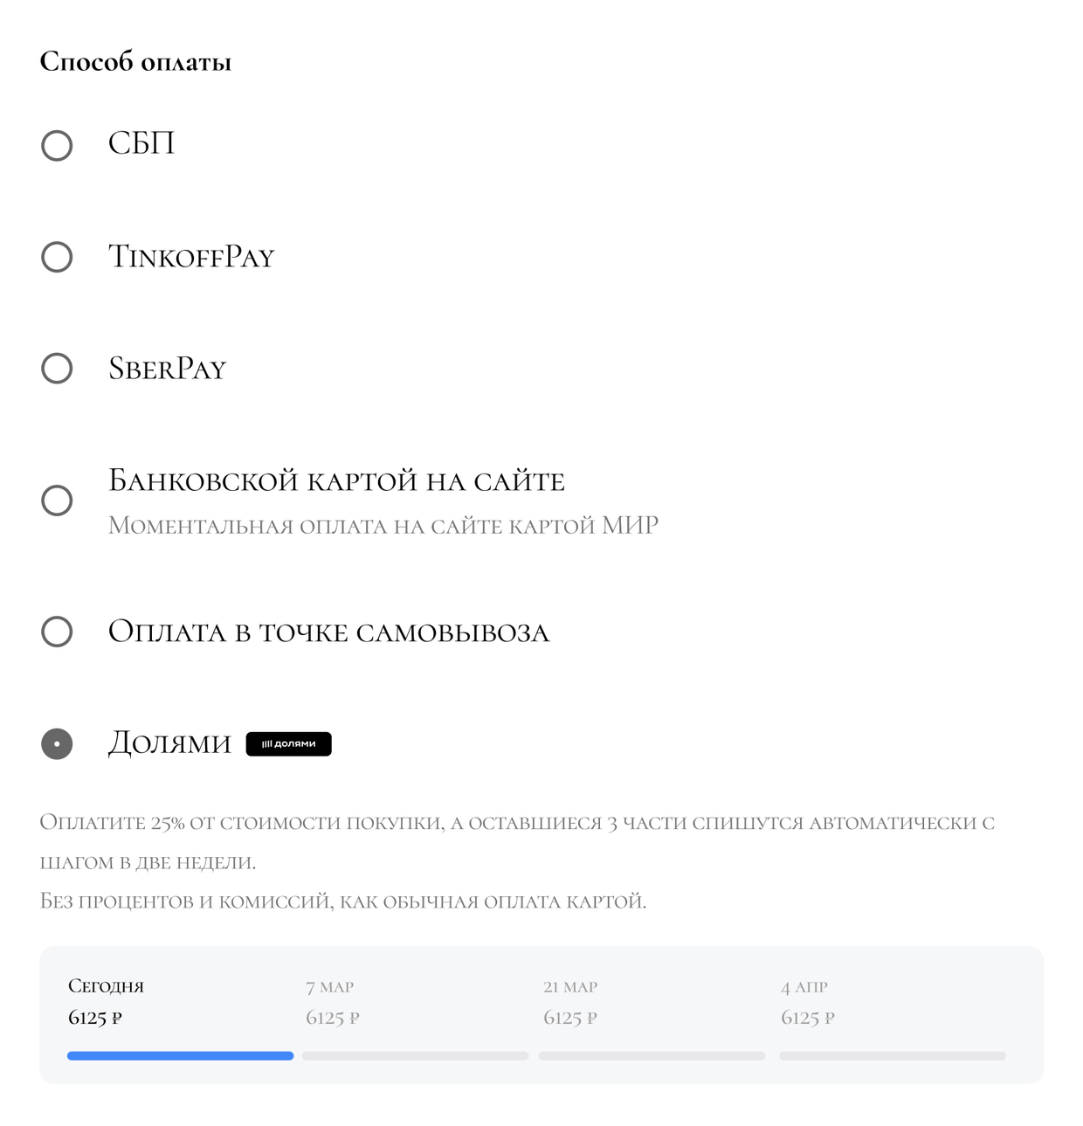Click Банковской картой на сайте label
Screen dimensions: 1083x1126
click(x=336, y=480)
